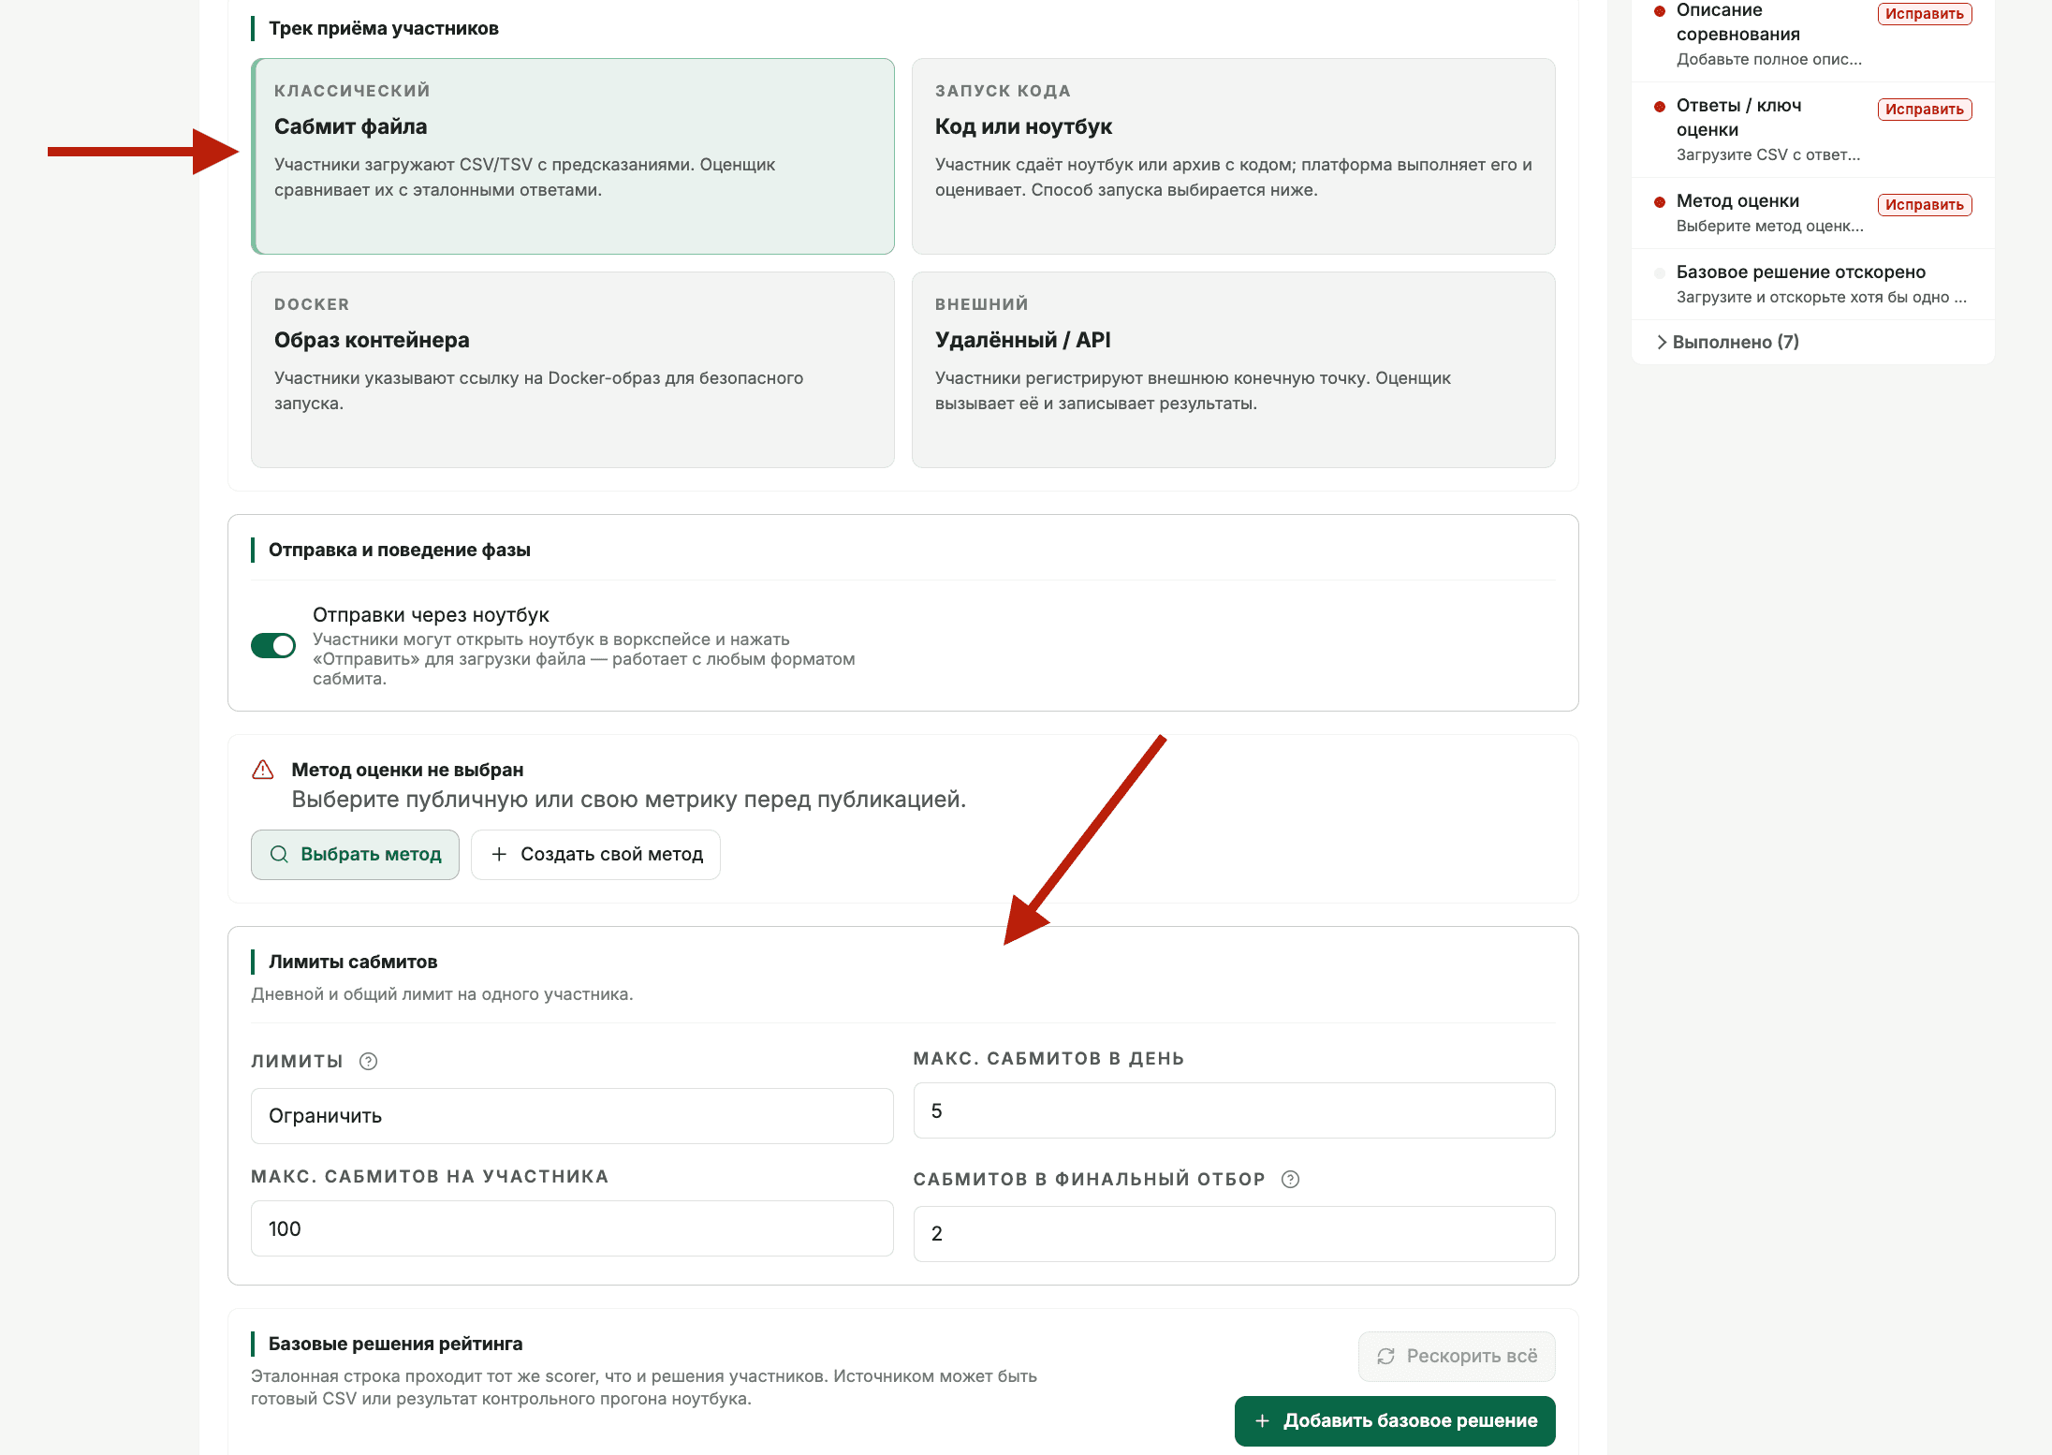
Task: Click plus icon in Добавить базовое решение
Action: click(1262, 1420)
